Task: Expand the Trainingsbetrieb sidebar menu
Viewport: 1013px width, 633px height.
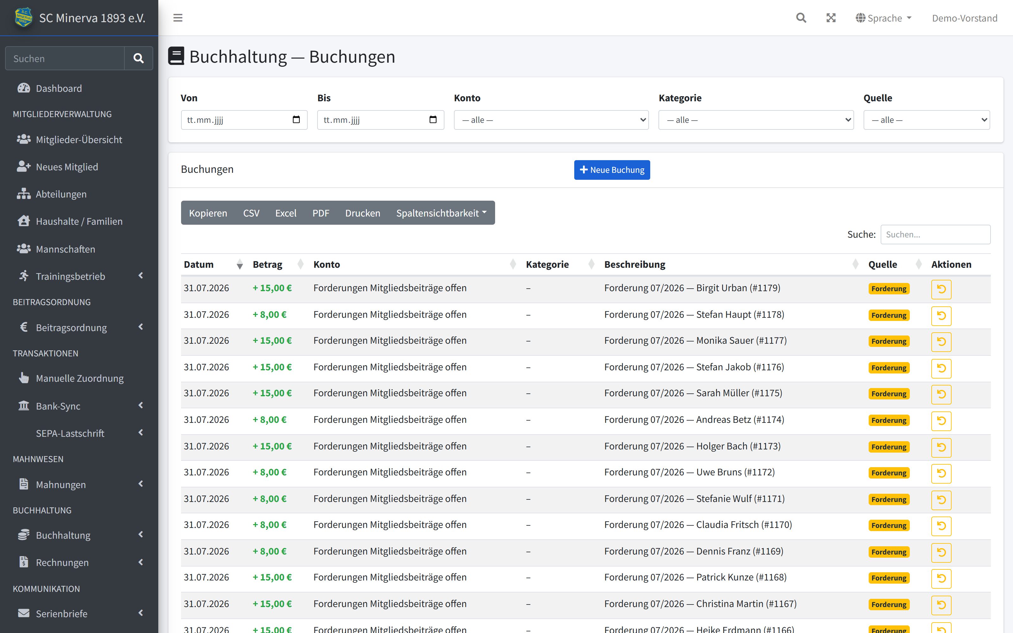Action: (79, 276)
